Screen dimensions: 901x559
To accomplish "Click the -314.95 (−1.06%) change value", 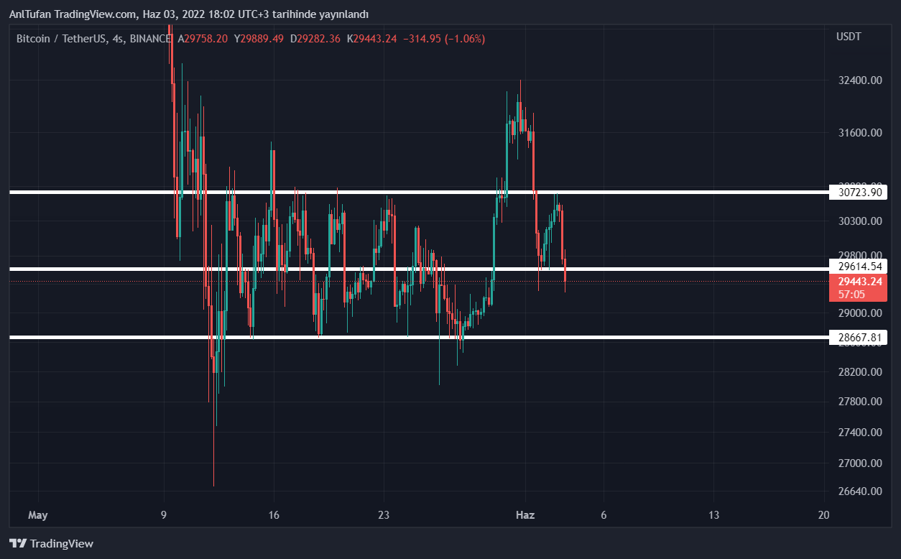I will coord(443,39).
